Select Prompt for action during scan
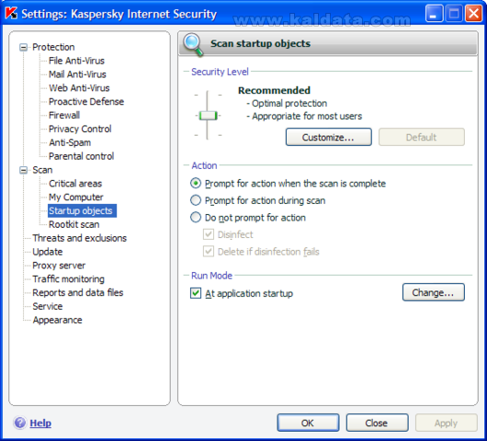487x441 pixels. click(x=196, y=200)
